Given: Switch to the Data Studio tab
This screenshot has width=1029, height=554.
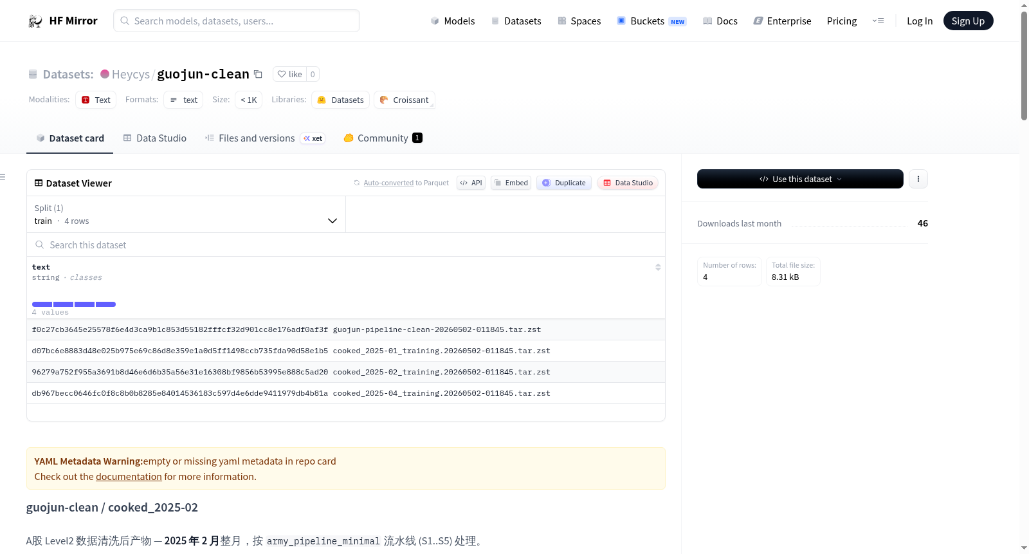Looking at the screenshot, I should [154, 138].
